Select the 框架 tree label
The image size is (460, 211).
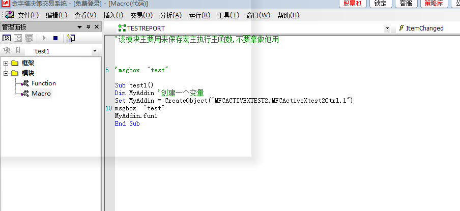(x=28, y=63)
